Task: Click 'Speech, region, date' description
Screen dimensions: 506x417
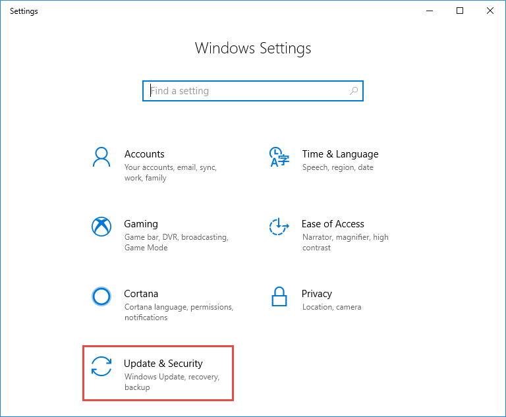Action: pyautogui.click(x=337, y=167)
